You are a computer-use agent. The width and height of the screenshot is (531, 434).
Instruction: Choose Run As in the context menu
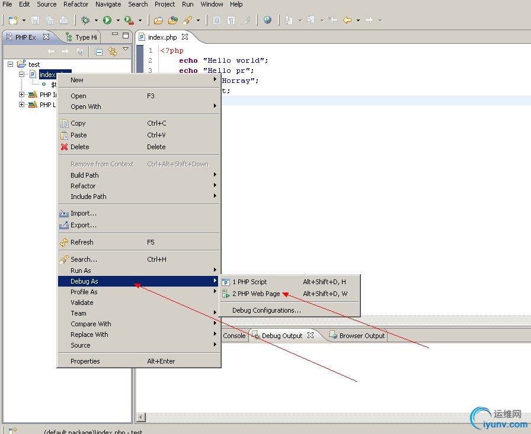coord(139,271)
